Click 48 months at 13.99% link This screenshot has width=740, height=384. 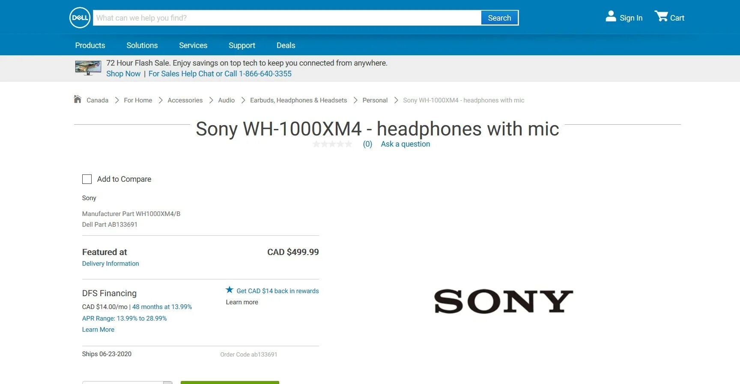pos(162,307)
